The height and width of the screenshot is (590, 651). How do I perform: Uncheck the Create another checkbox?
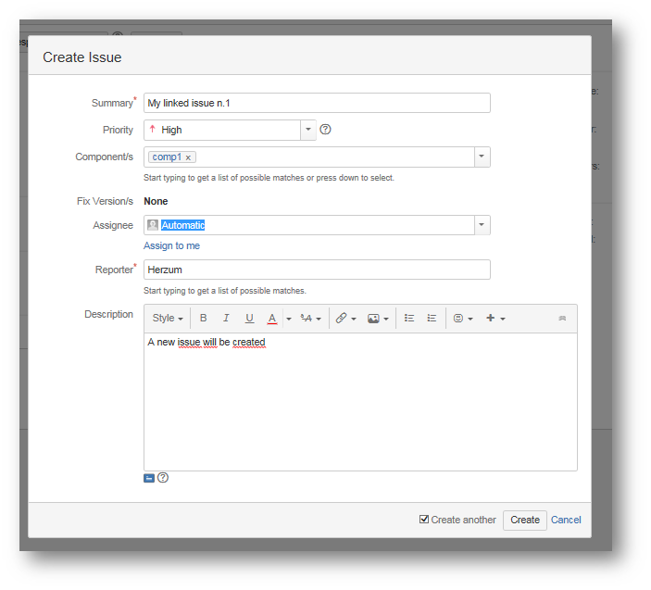(424, 520)
